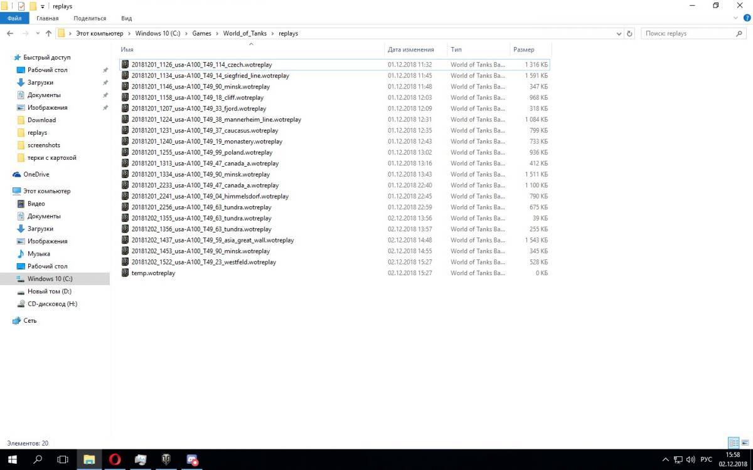Open Видео under this computer

point(36,204)
